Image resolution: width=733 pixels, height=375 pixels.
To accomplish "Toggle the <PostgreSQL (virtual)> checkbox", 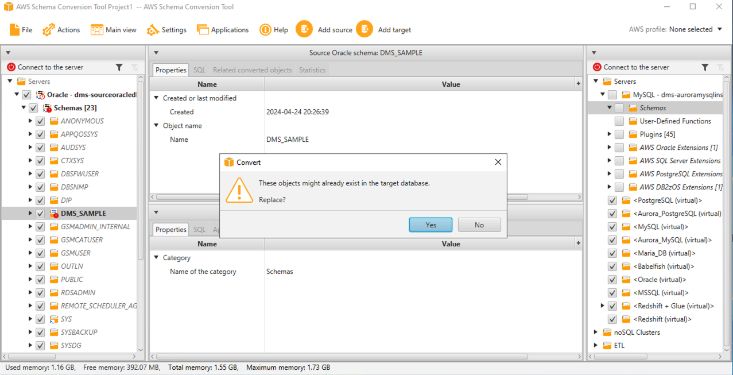I will (612, 200).
